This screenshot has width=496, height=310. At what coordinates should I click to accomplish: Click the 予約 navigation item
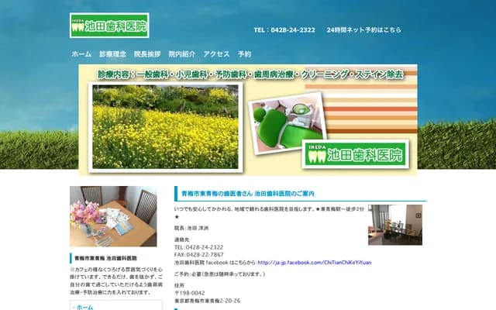click(x=244, y=54)
